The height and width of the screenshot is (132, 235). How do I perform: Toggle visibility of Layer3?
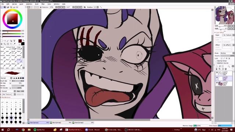[217, 73]
